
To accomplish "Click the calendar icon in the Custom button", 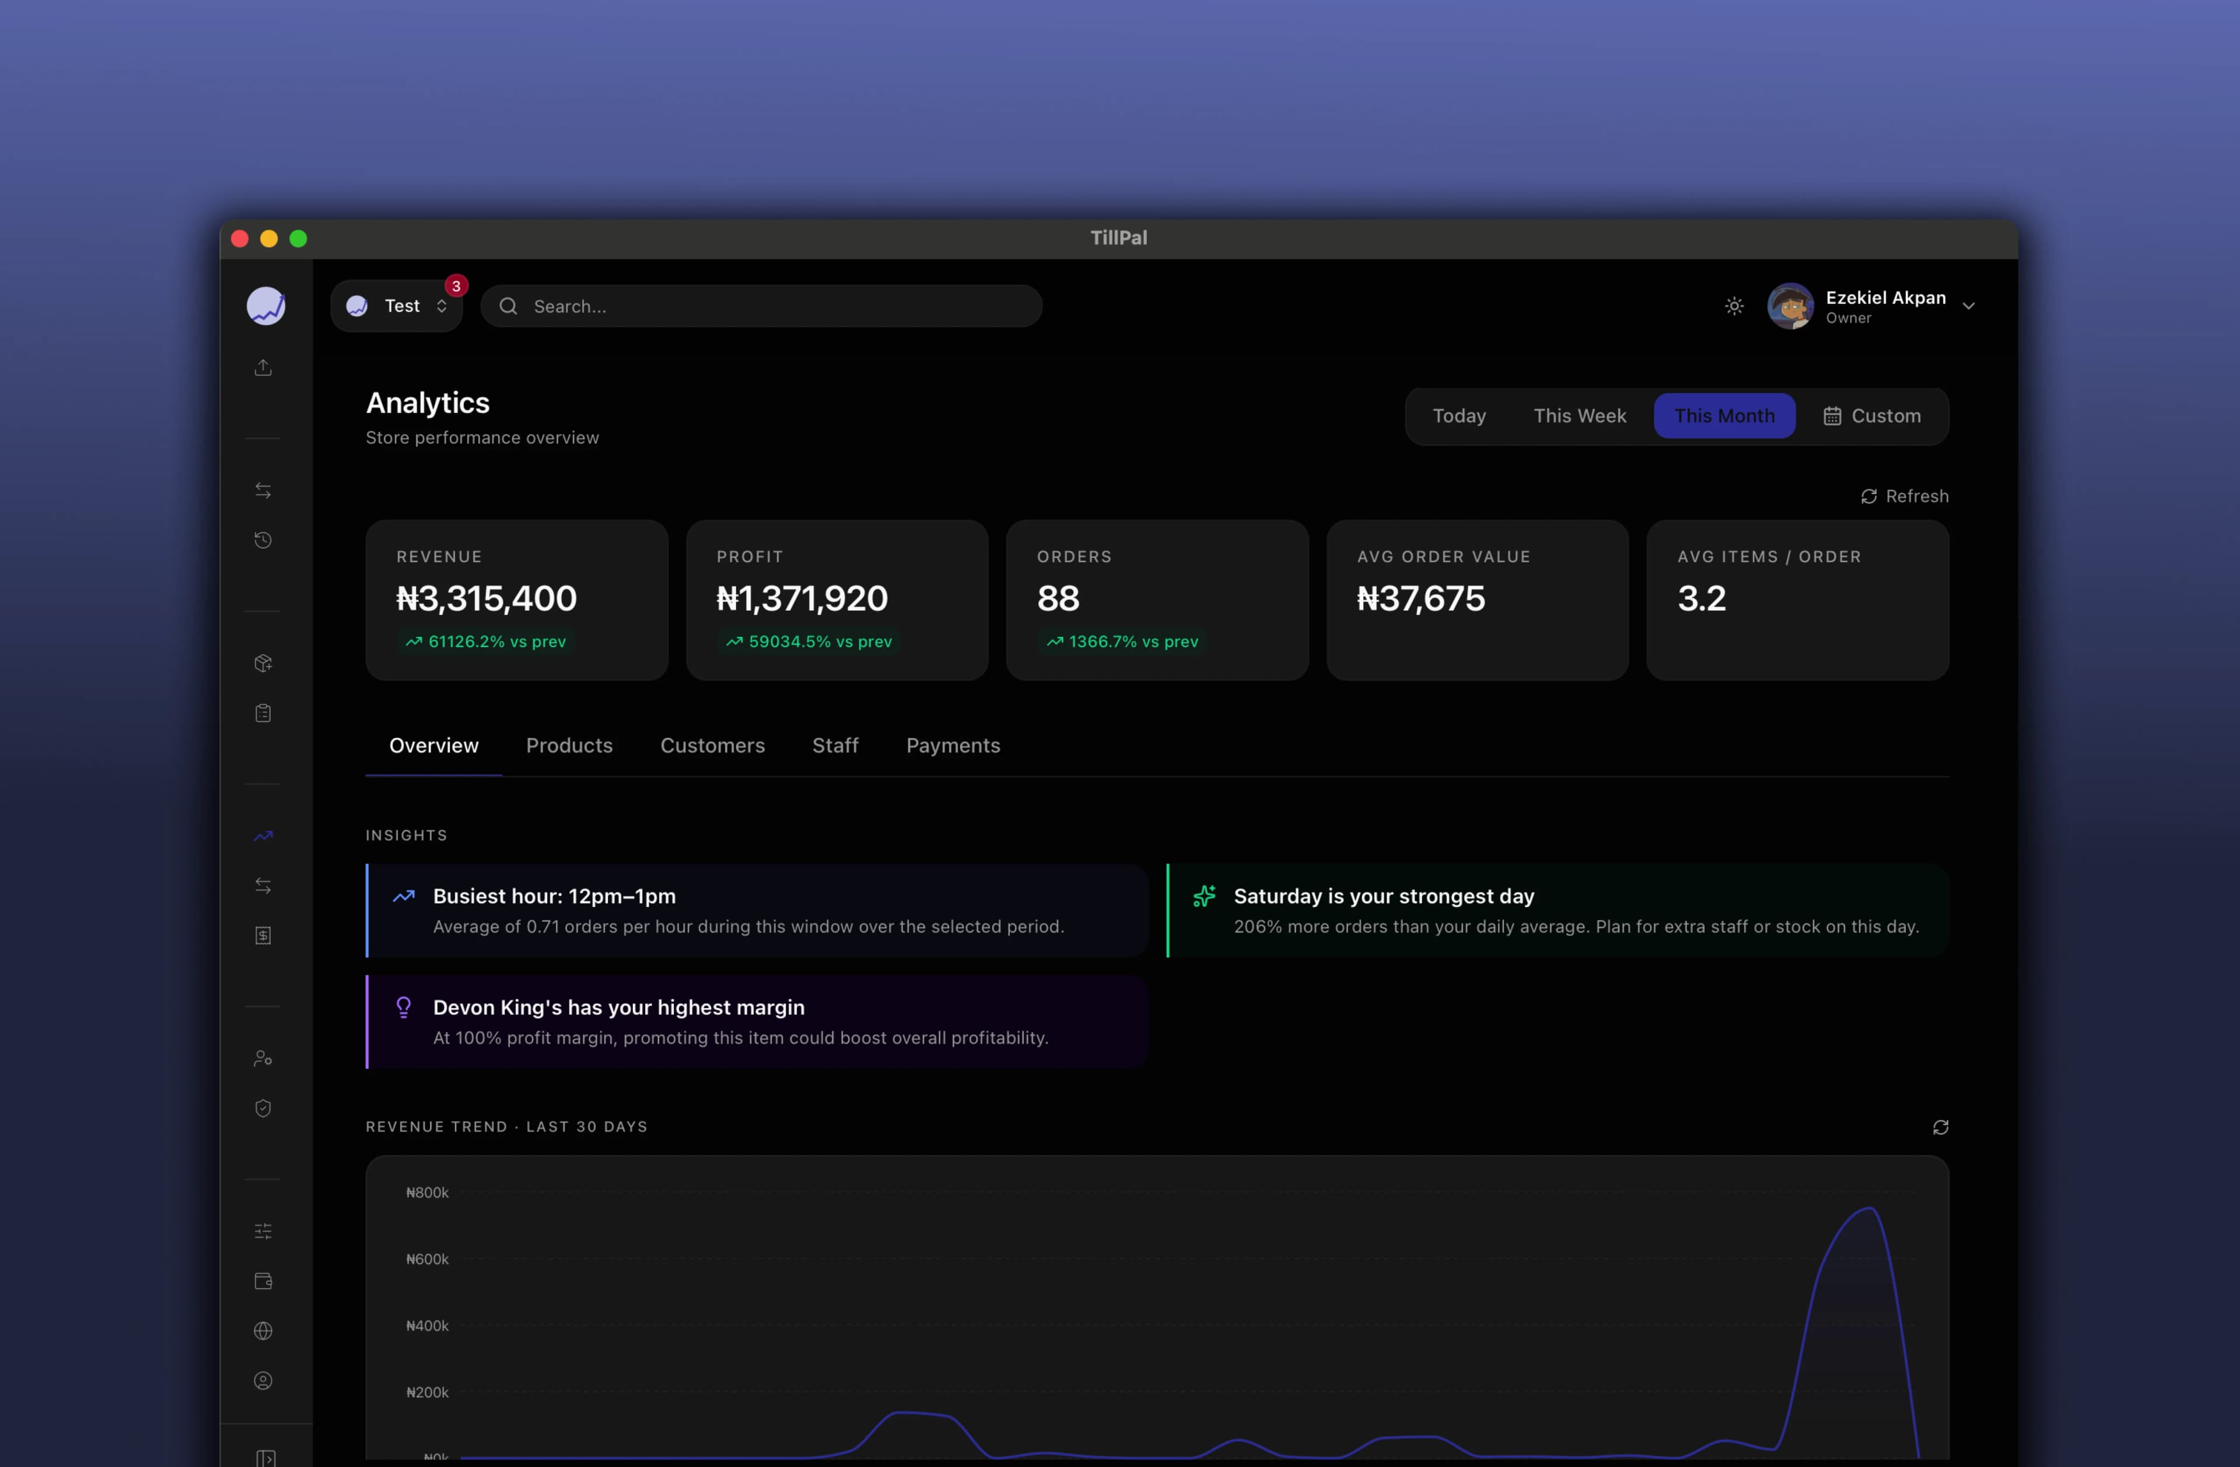I will click(1832, 416).
